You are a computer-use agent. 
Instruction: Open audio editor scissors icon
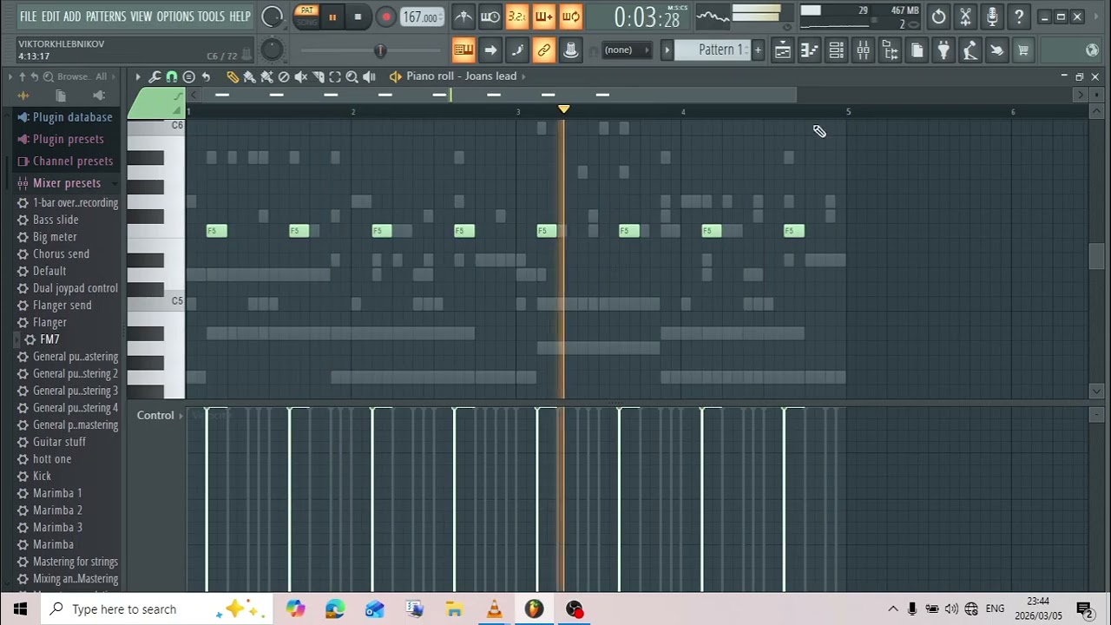tap(965, 16)
